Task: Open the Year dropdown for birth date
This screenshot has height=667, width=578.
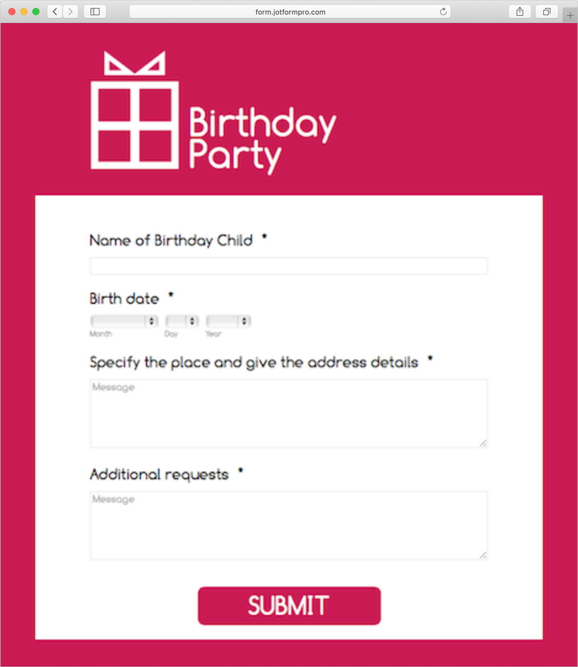Action: [228, 321]
